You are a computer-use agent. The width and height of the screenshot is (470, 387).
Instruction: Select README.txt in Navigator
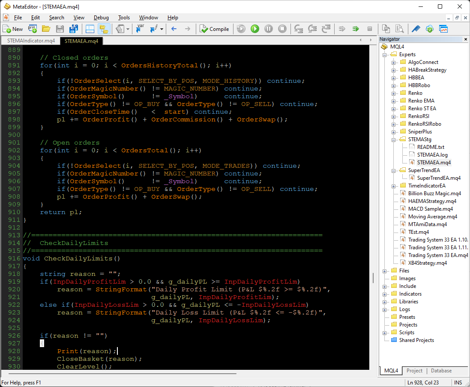click(431, 147)
